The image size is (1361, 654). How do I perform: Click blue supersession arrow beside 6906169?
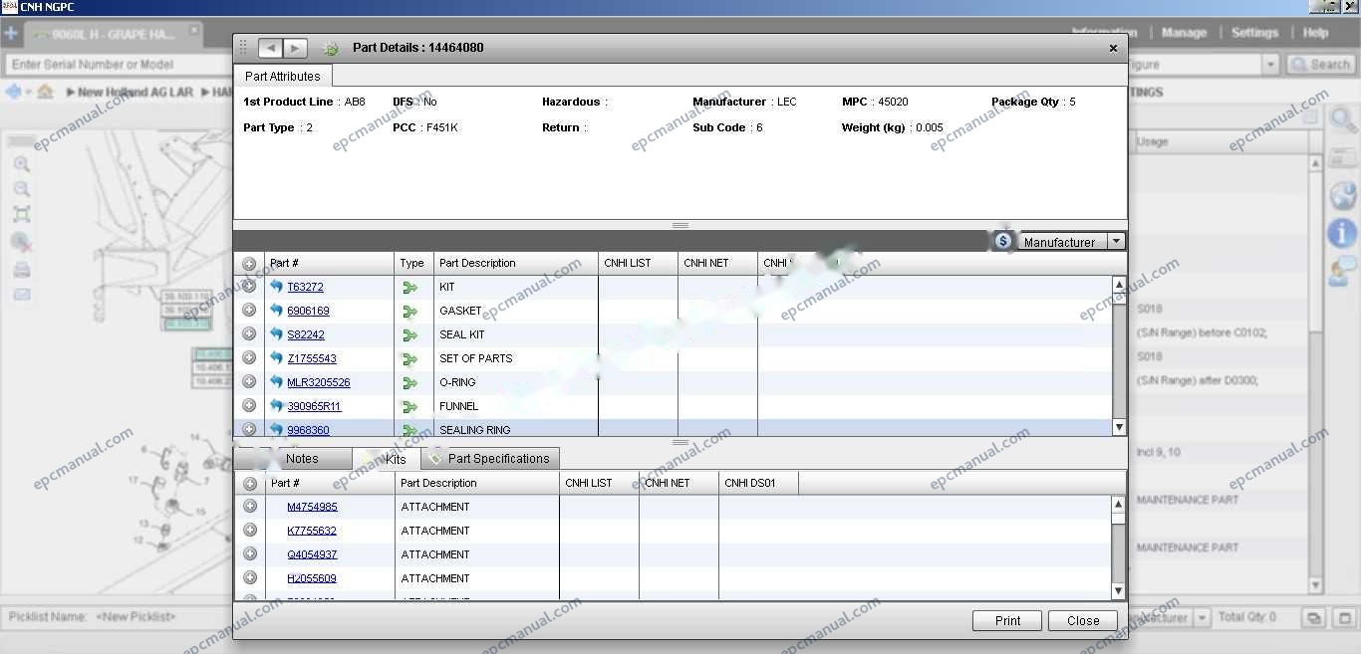276,311
